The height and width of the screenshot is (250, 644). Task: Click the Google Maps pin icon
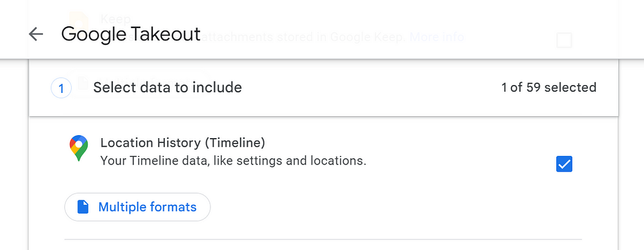click(78, 149)
